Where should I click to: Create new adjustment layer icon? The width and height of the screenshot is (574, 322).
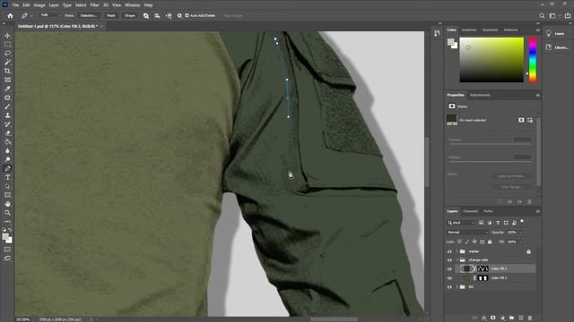502,318
